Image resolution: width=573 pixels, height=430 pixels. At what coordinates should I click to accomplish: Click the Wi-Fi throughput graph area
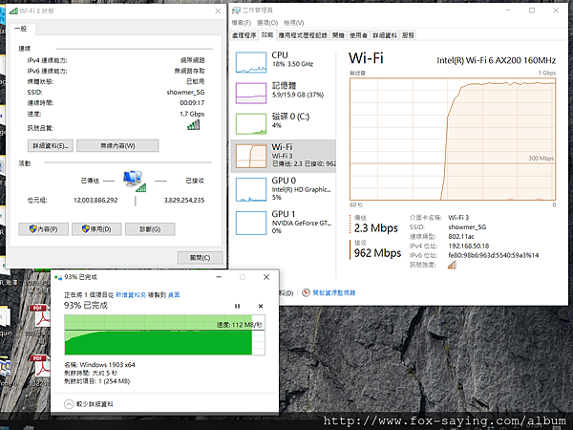pos(453,139)
